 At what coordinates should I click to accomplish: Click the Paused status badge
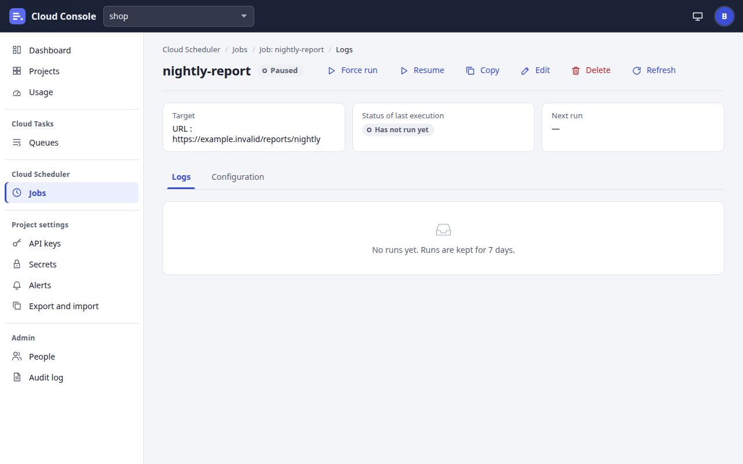click(280, 71)
